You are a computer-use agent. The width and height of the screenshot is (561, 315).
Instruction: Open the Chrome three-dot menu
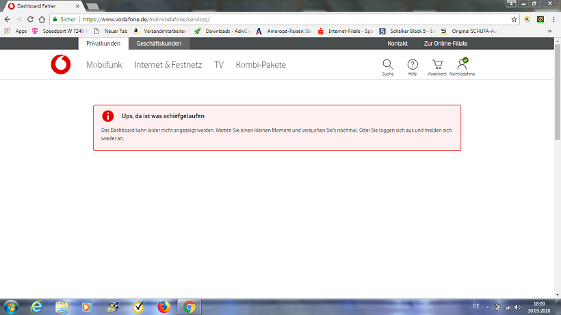pyautogui.click(x=554, y=19)
